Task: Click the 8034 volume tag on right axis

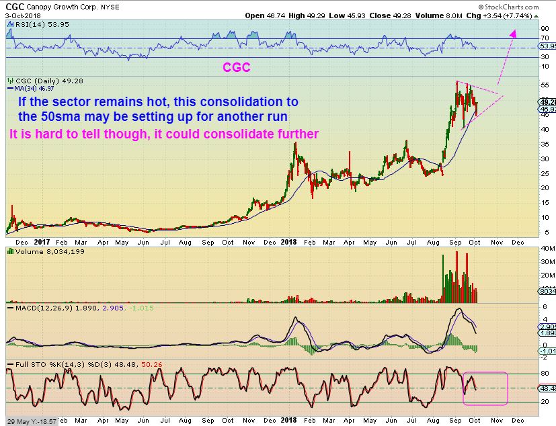Action: (x=547, y=291)
